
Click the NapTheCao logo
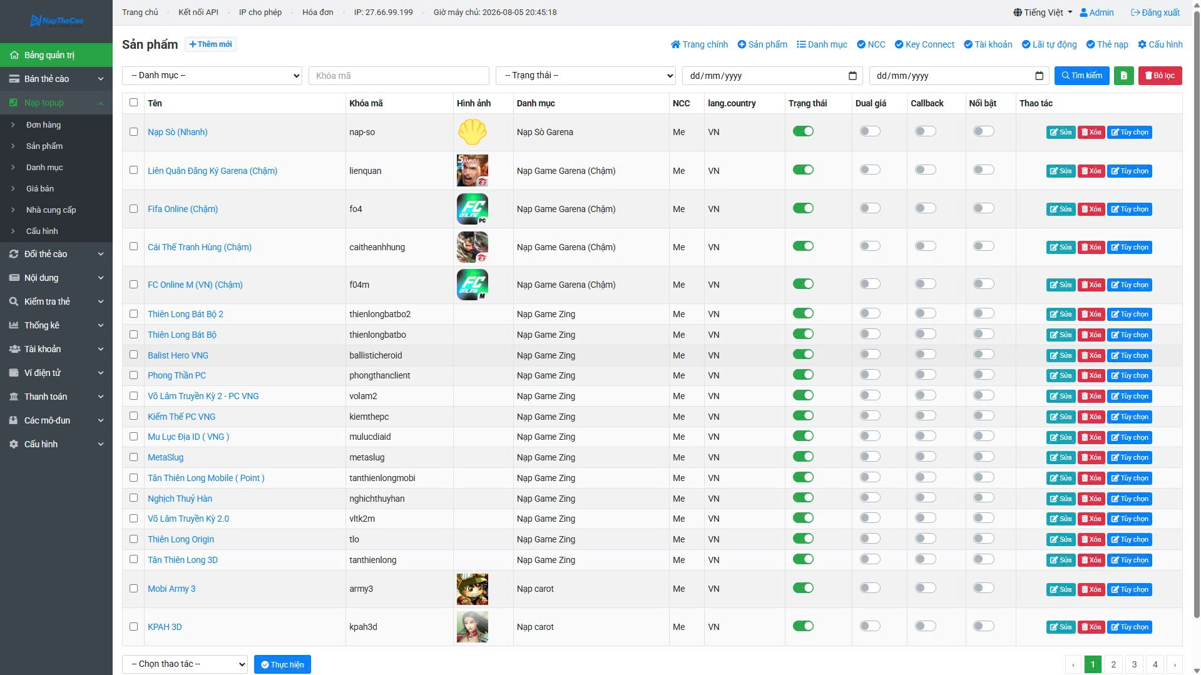click(56, 21)
